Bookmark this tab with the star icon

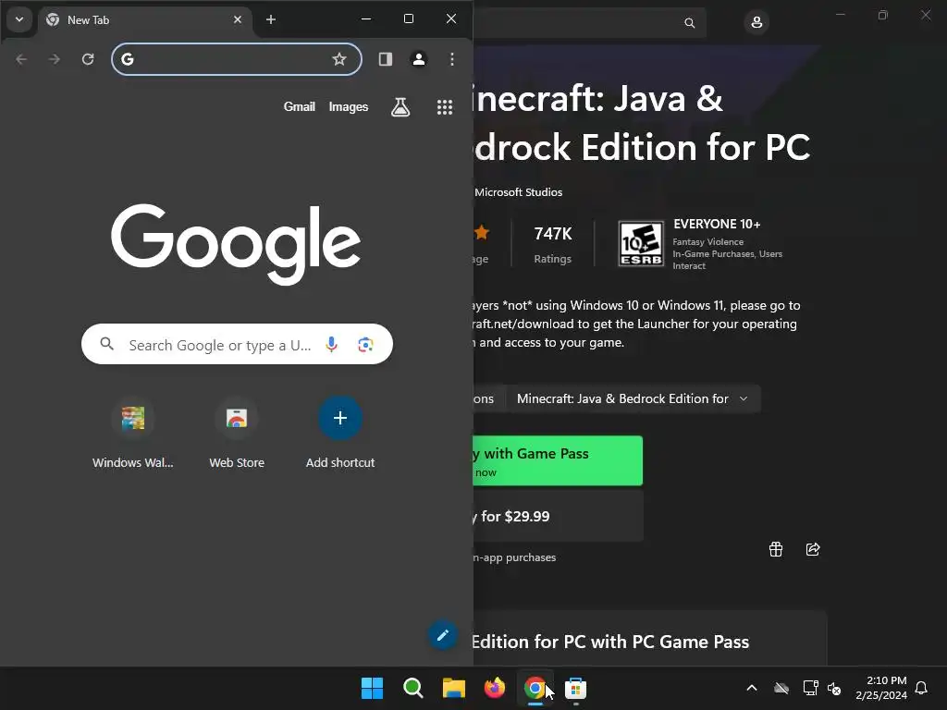(339, 59)
